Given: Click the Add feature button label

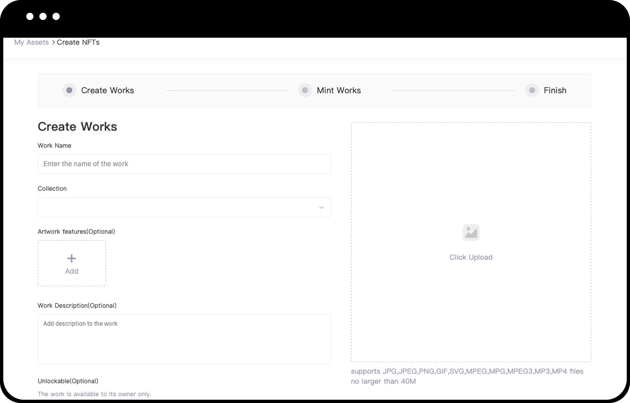Looking at the screenshot, I should pos(72,271).
